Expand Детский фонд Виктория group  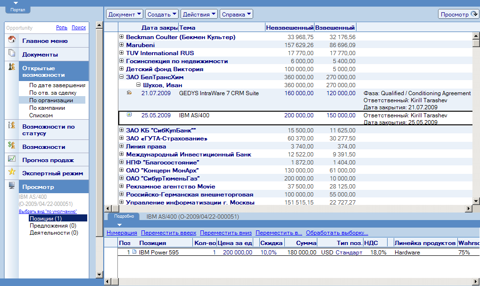coord(121,68)
